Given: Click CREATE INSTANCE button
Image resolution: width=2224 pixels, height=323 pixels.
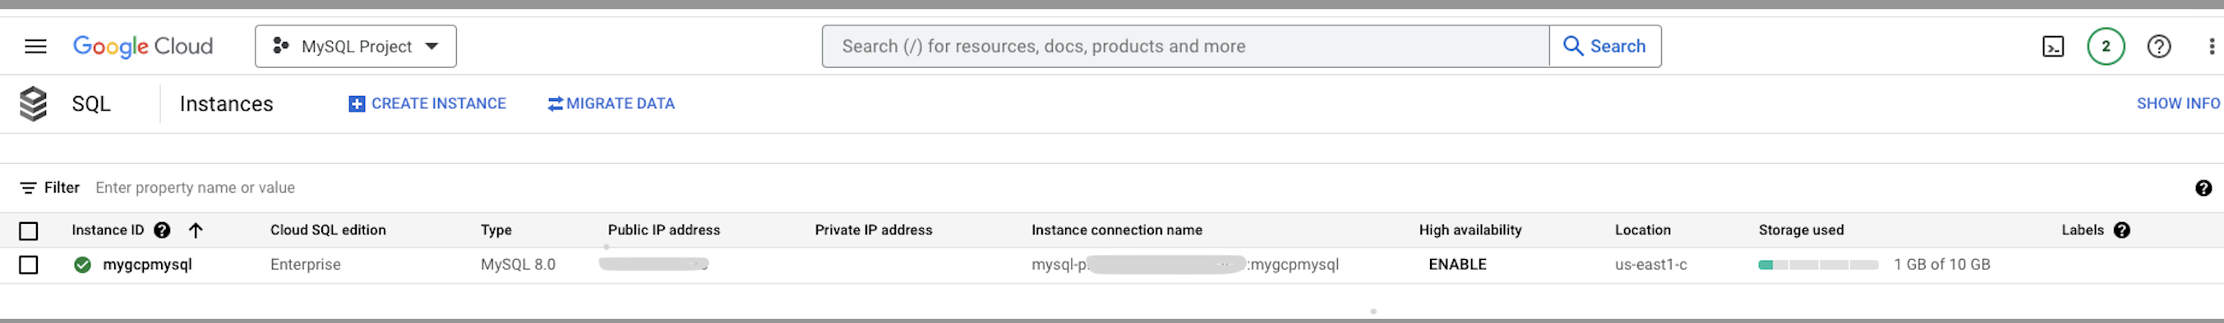Looking at the screenshot, I should pos(427,103).
